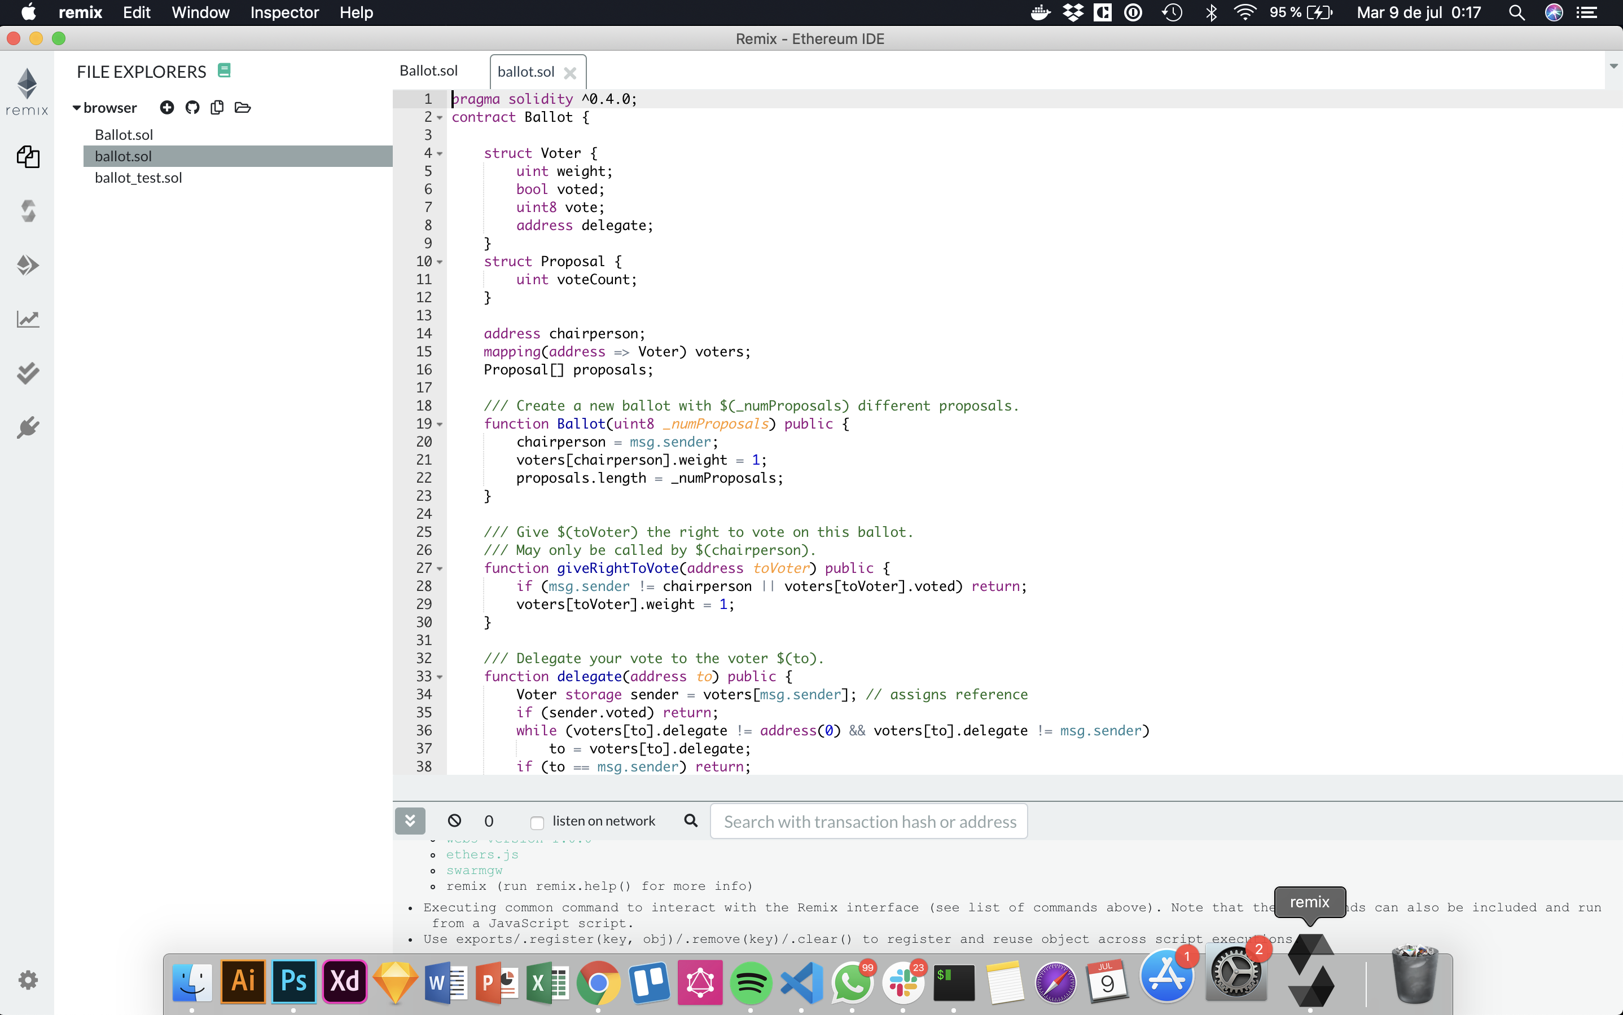Open the Testing double-check sidebar icon
The image size is (1623, 1015).
pyautogui.click(x=28, y=373)
